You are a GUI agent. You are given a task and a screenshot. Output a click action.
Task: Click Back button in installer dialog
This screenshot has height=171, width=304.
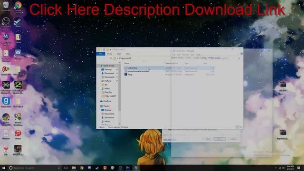point(208,139)
